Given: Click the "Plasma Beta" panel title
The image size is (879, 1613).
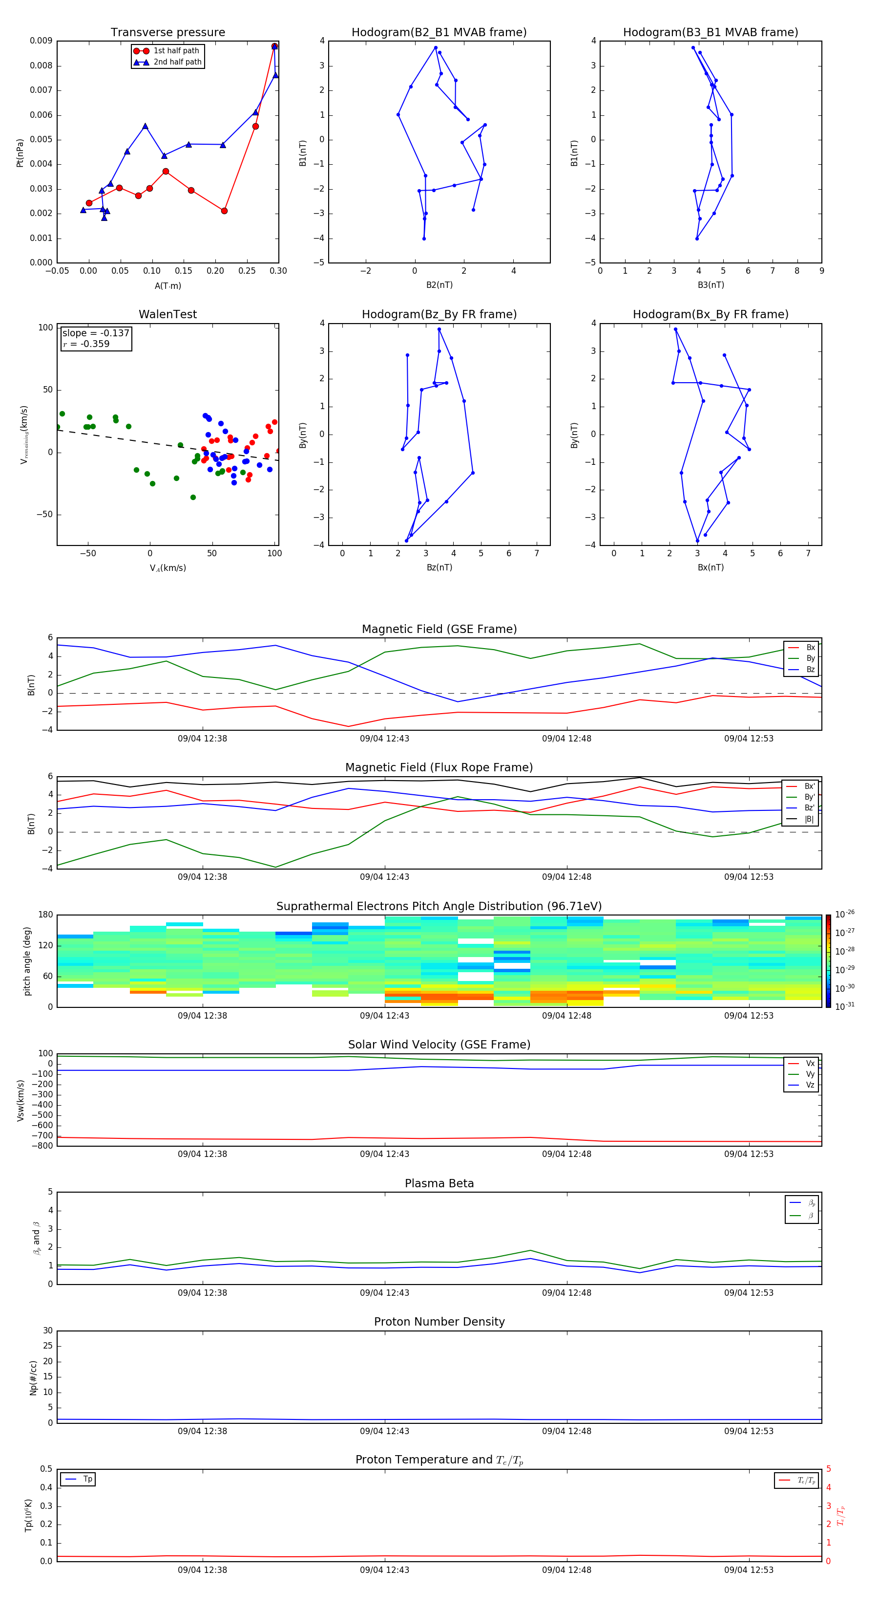Looking at the screenshot, I should (439, 1184).
